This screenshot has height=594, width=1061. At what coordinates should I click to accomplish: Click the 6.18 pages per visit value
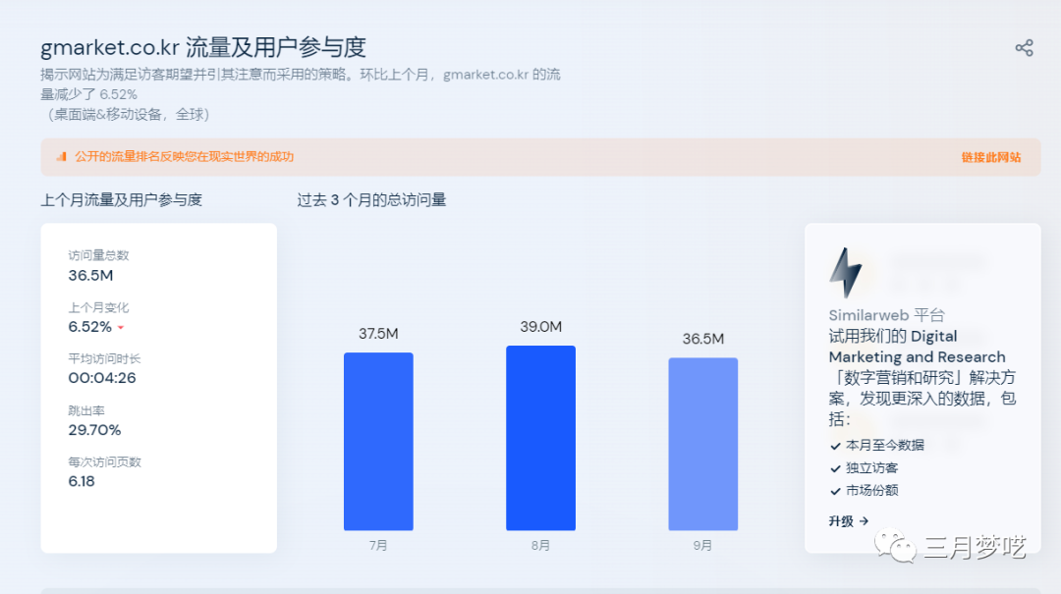[x=82, y=482]
